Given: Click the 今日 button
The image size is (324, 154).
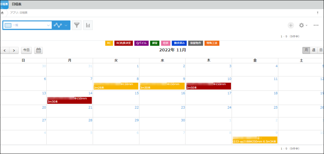Looking at the screenshot, I should tap(26, 50).
